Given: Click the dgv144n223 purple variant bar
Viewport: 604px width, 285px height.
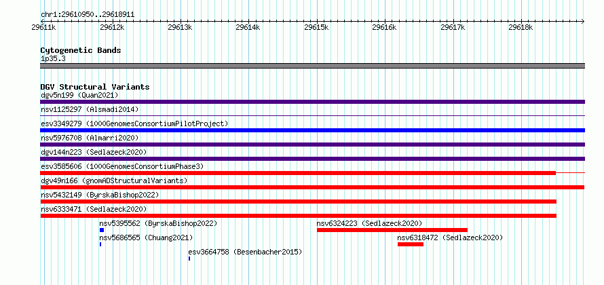Looking at the screenshot, I should (312, 159).
